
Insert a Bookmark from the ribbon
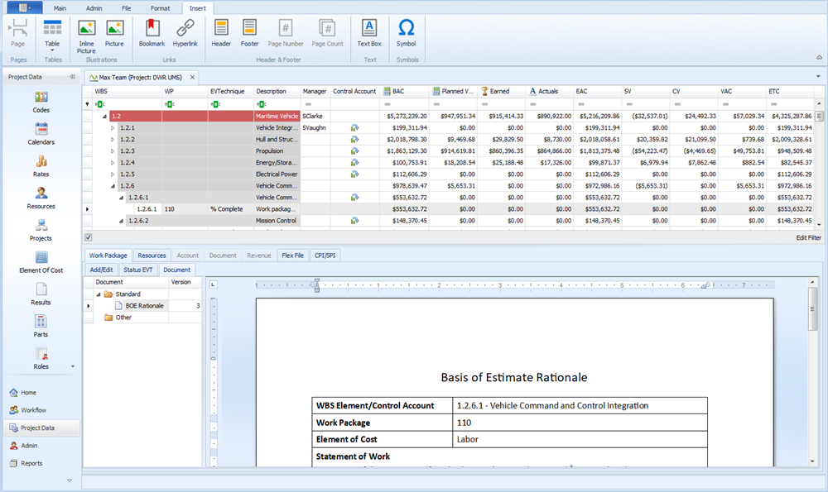[152, 32]
